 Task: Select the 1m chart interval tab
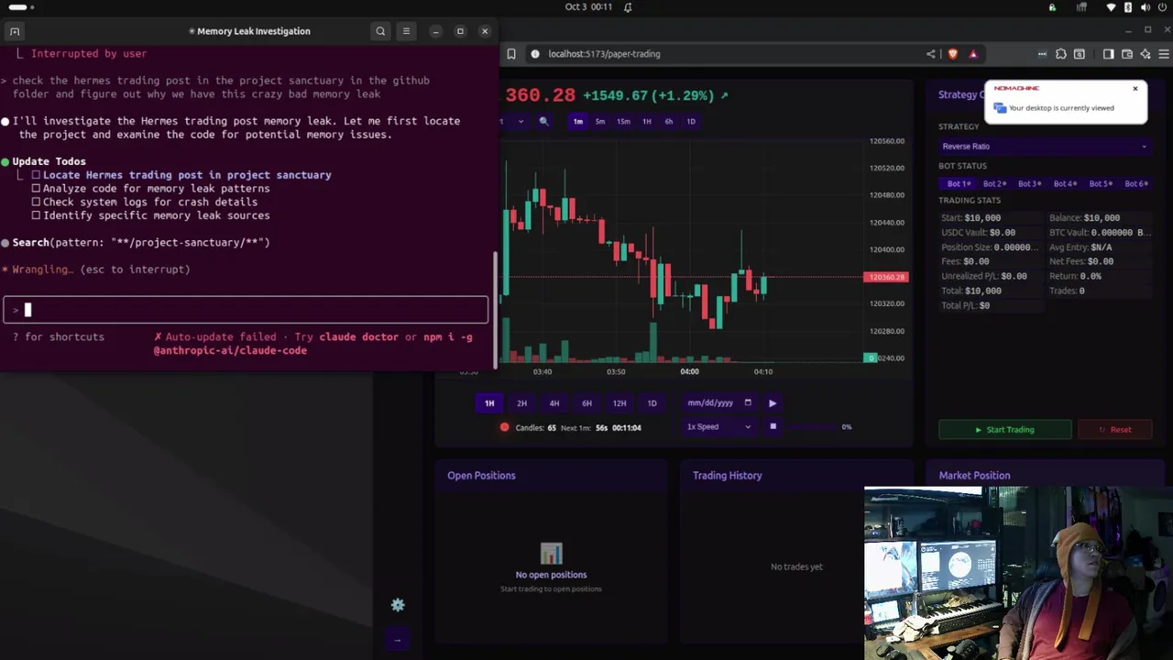coord(577,121)
